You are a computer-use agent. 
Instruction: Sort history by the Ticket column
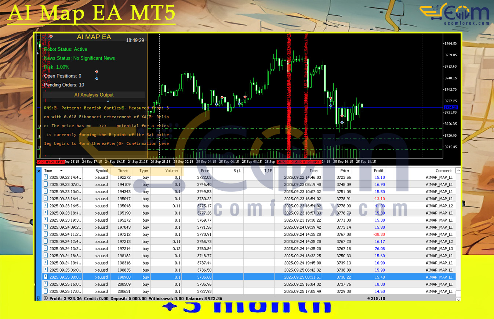tap(123, 171)
